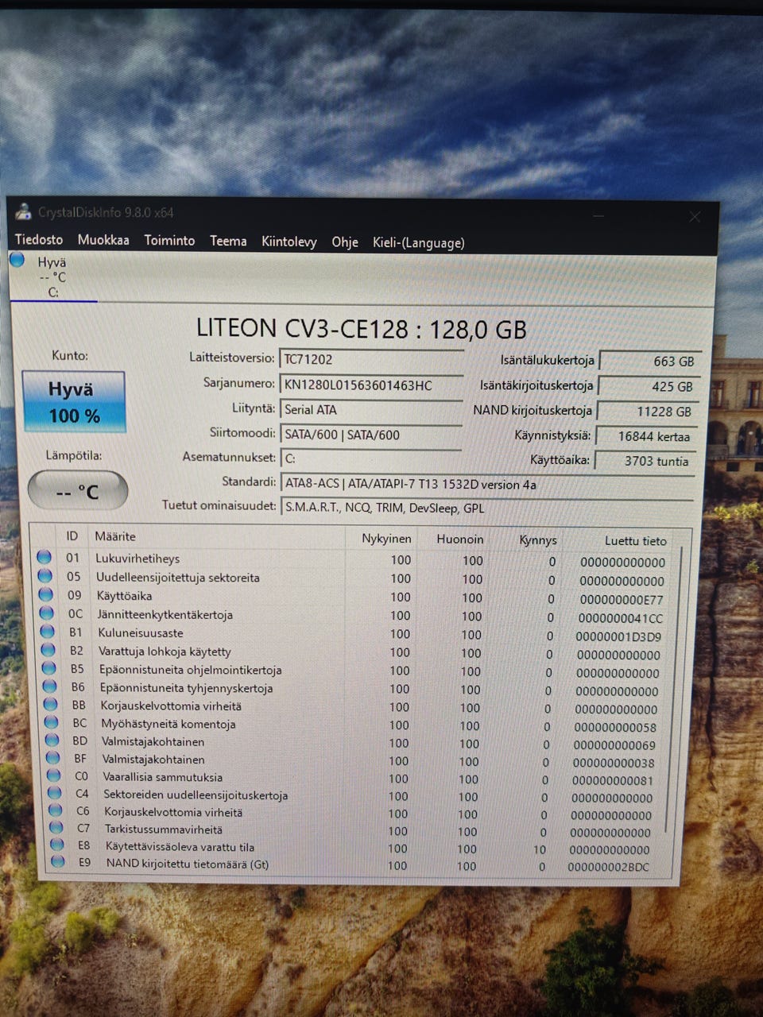The width and height of the screenshot is (763, 1017).
Task: Click the Isäntäkirjoituskertoja value 425 GB
Action: 649,387
